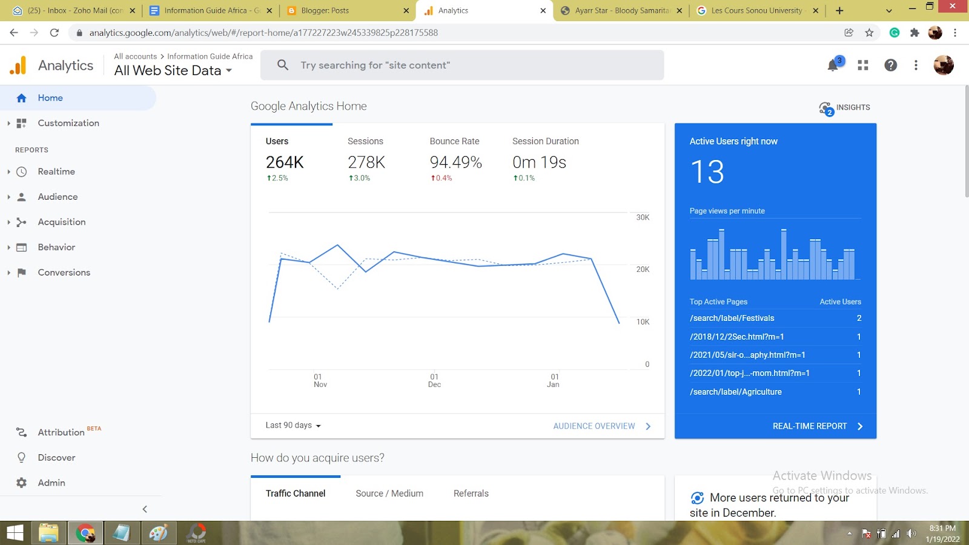The width and height of the screenshot is (969, 545).
Task: Click the Behavior window icon
Action: click(22, 247)
